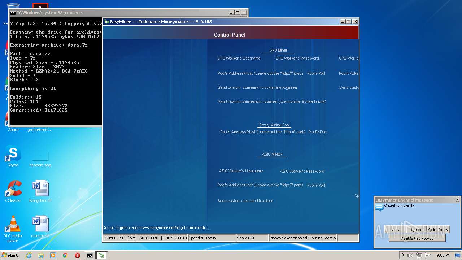Switch to EasyMiner taskbar button
The height and width of the screenshot is (260, 462).
tap(102, 255)
